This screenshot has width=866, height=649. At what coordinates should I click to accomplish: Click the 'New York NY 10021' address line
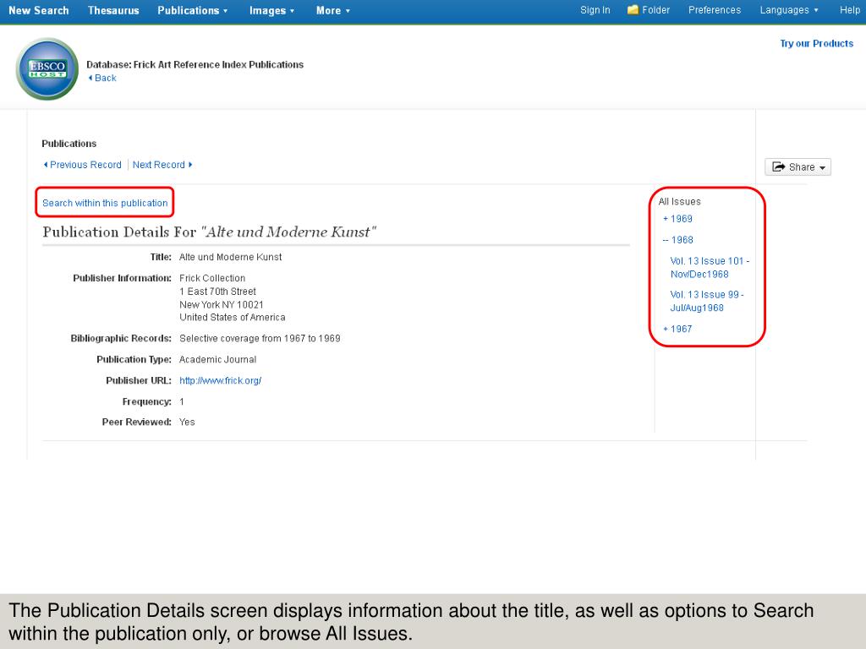pyautogui.click(x=222, y=304)
